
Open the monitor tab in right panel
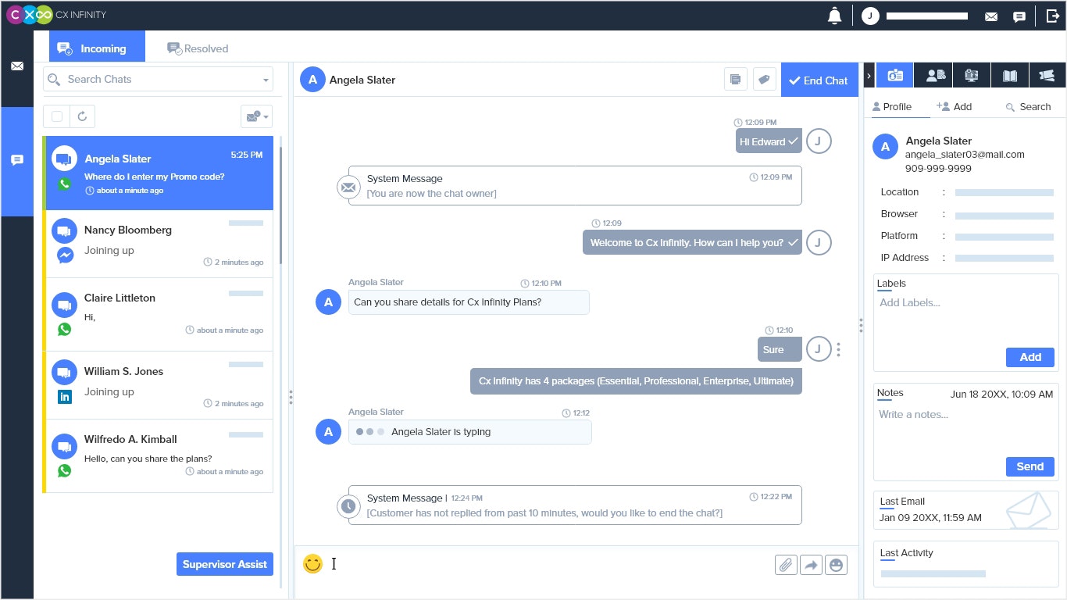pos(972,76)
